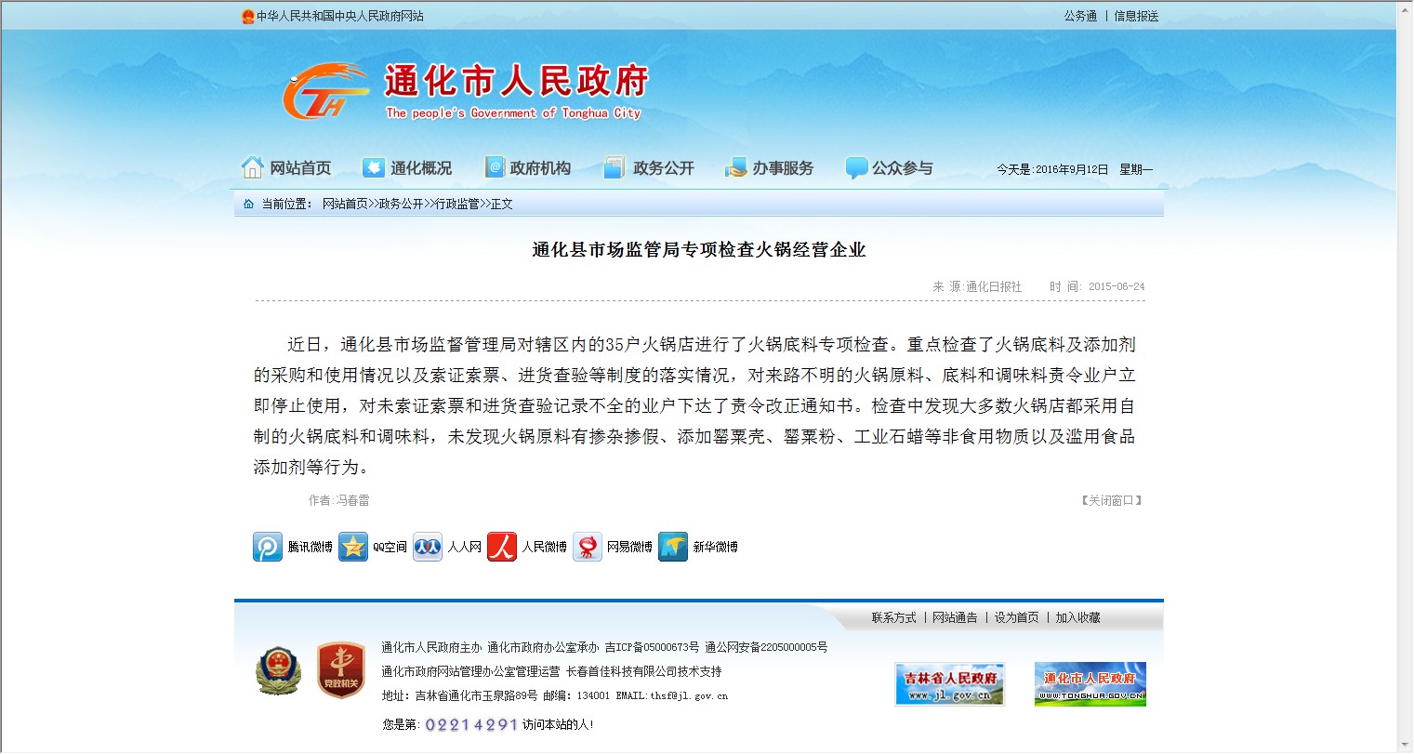Open the 吉林省人民政府 banner thumbnail
The width and height of the screenshot is (1414, 754).
coord(949,684)
